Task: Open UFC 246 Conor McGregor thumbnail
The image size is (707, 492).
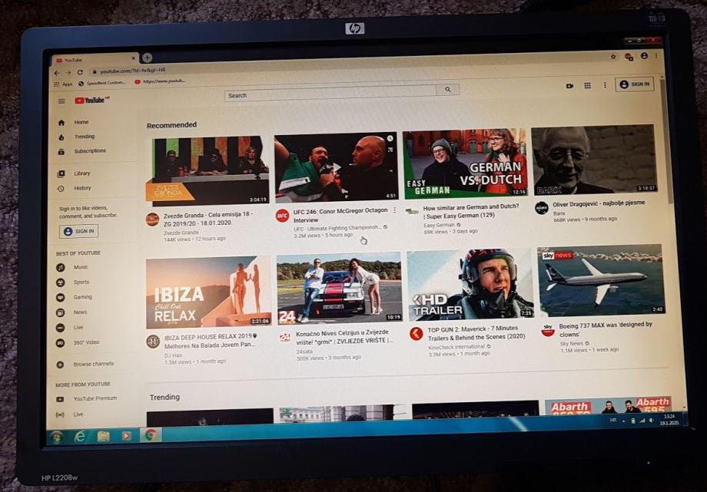Action: pos(337,167)
